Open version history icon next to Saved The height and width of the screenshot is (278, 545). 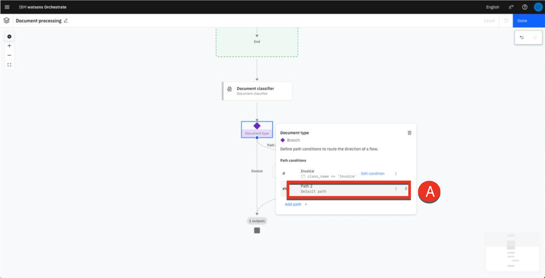(x=506, y=21)
